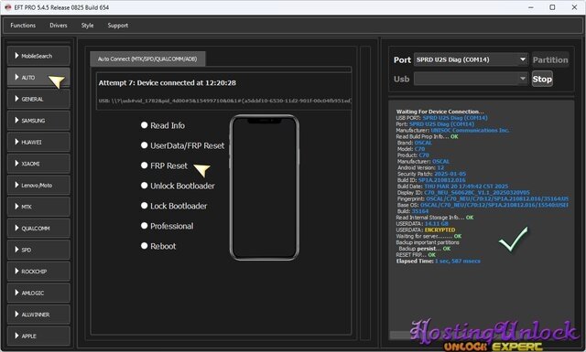
Task: Open the ROCKCHIP sidebar section
Action: [38, 272]
